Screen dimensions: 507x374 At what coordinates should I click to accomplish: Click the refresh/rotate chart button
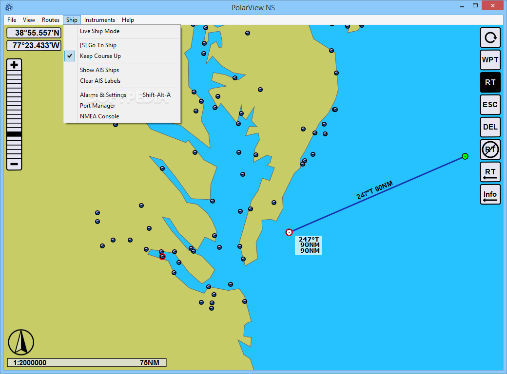point(490,38)
